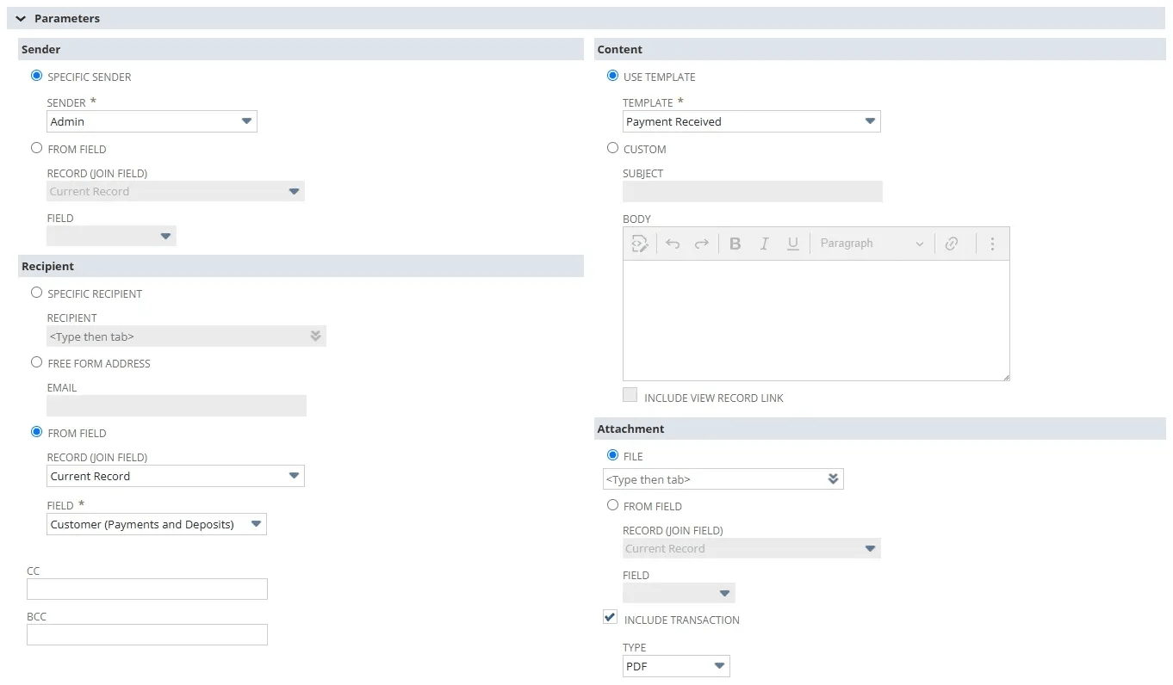The height and width of the screenshot is (685, 1173).
Task: Open the Sender dropdown showing Admin
Action: click(152, 121)
